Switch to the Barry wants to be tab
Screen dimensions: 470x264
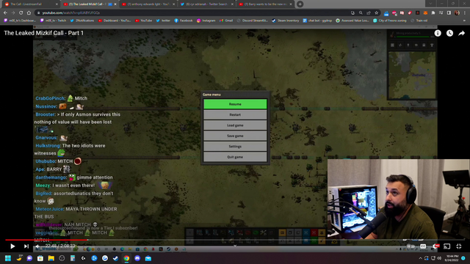tap(265, 4)
